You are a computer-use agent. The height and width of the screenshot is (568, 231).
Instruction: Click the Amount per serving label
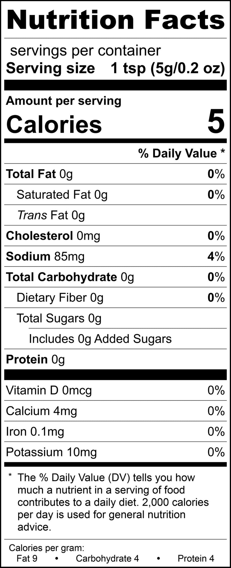(x=64, y=101)
